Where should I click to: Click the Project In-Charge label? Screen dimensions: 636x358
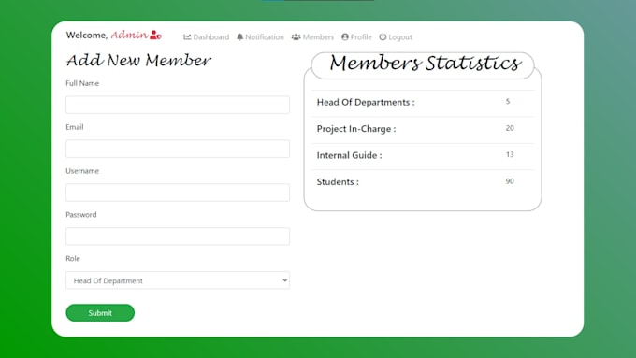coord(356,129)
